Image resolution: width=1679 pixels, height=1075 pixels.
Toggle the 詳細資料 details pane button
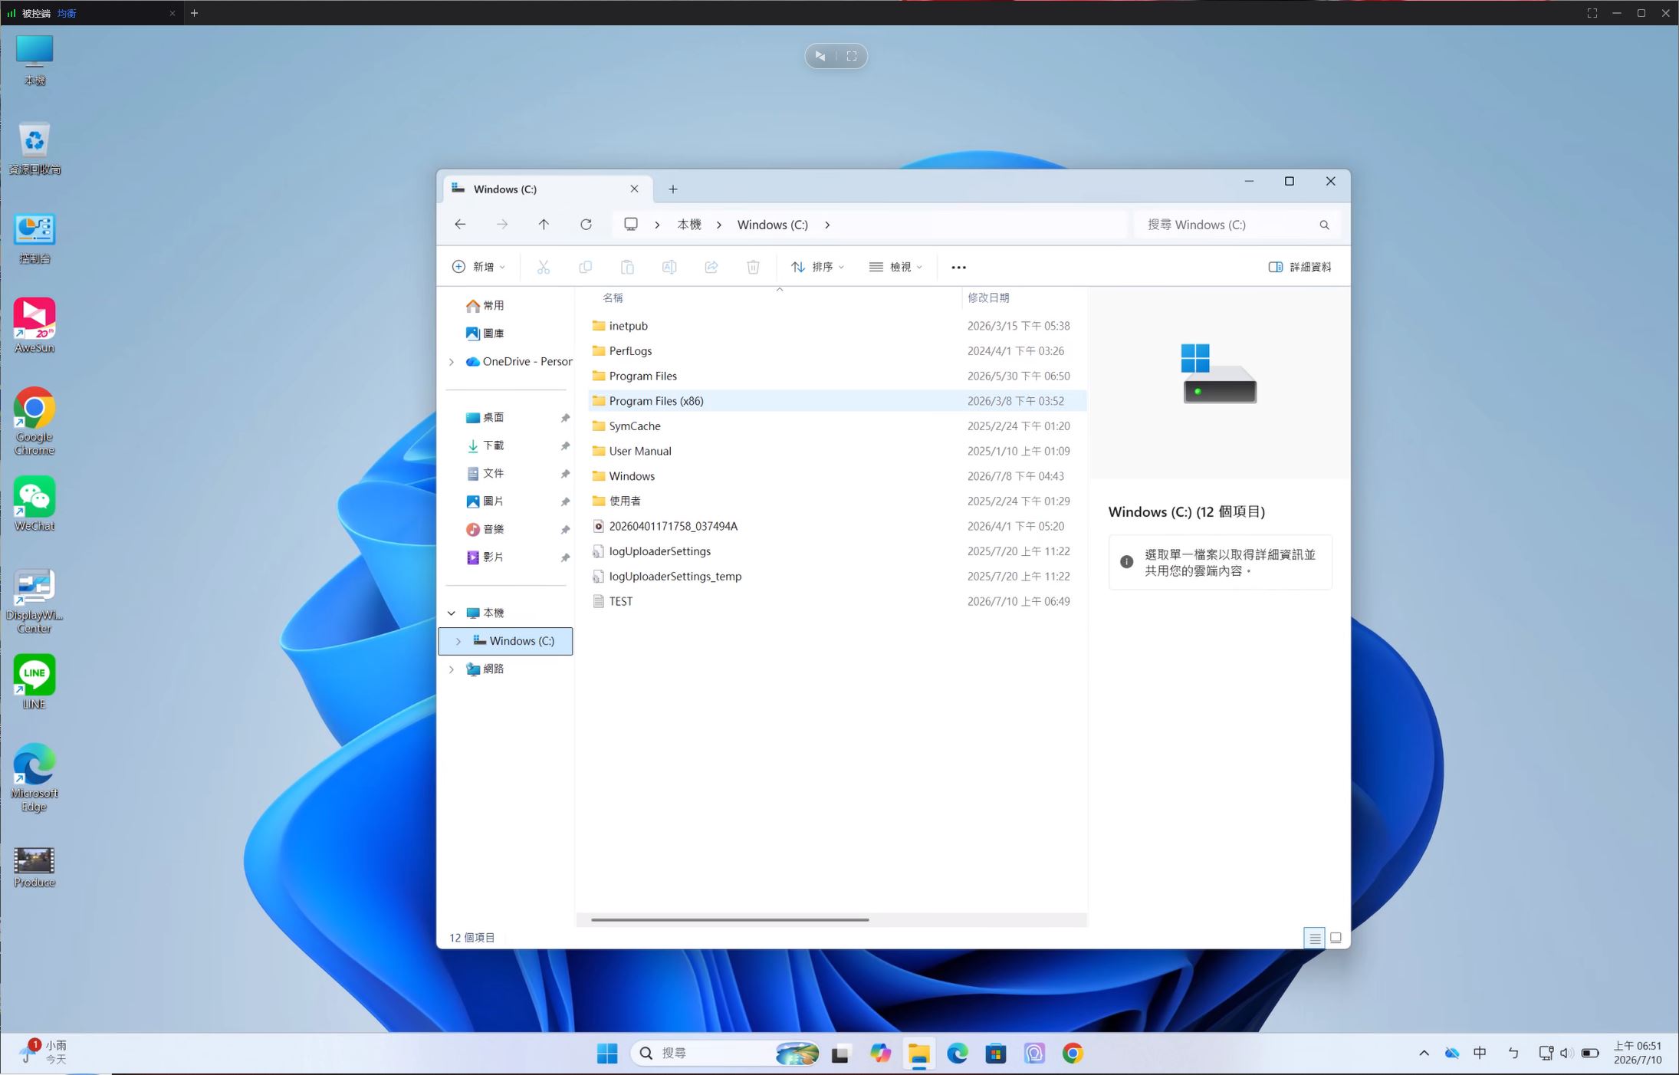point(1299,267)
